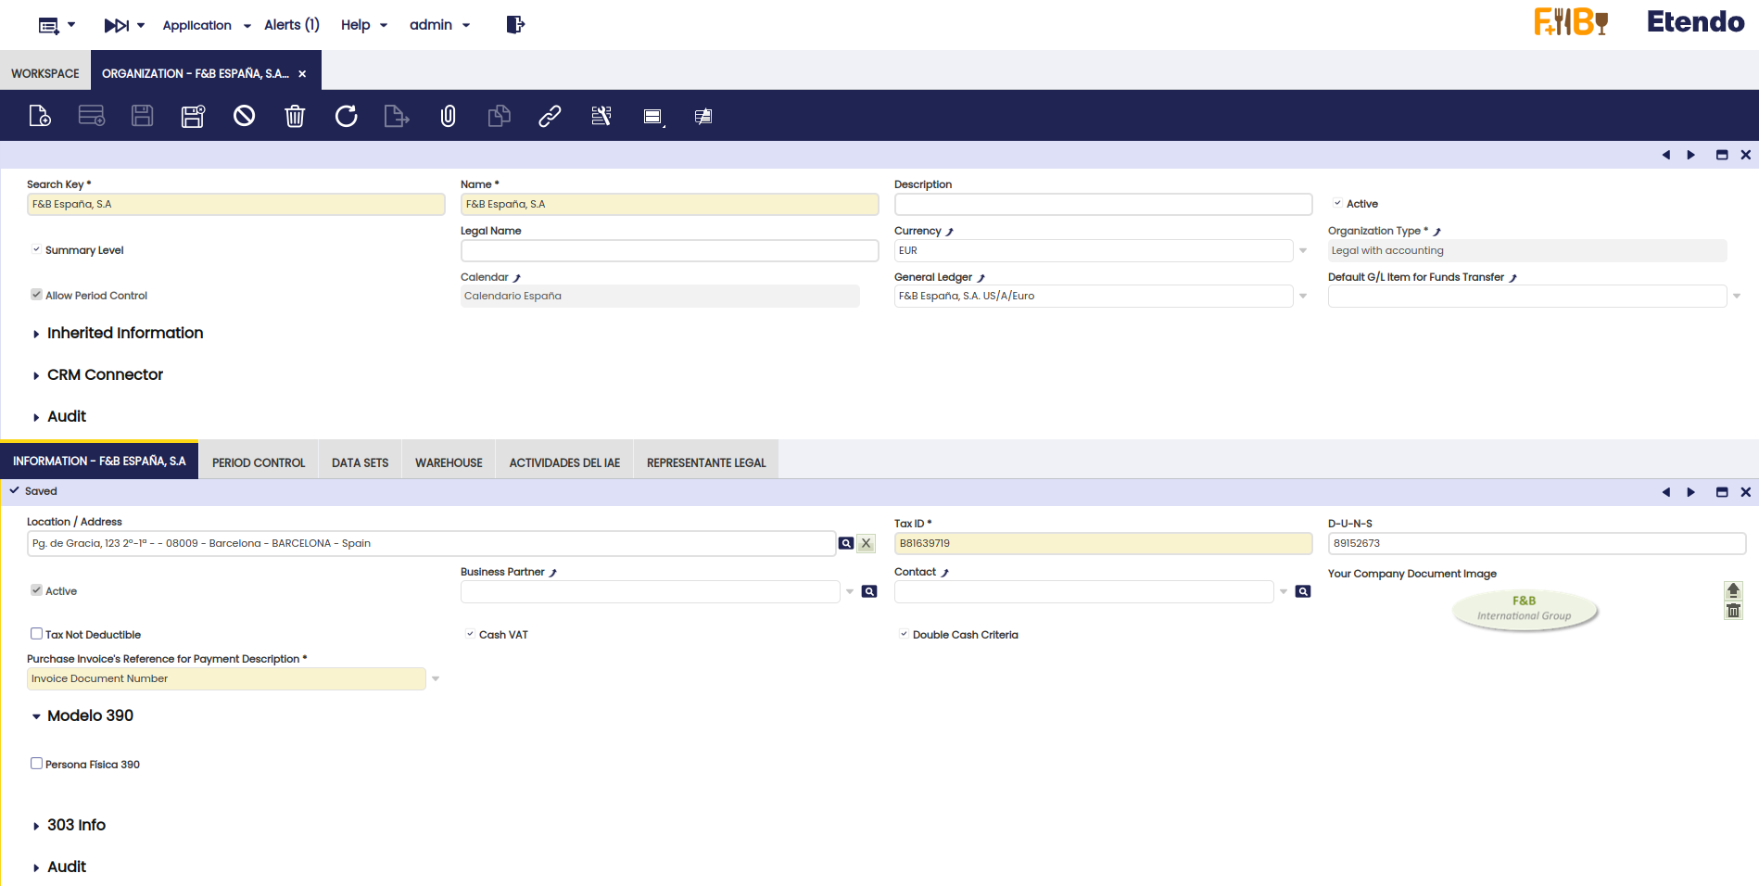This screenshot has height=886, width=1759.
Task: Follow Calendar field link label
Action: point(490,277)
